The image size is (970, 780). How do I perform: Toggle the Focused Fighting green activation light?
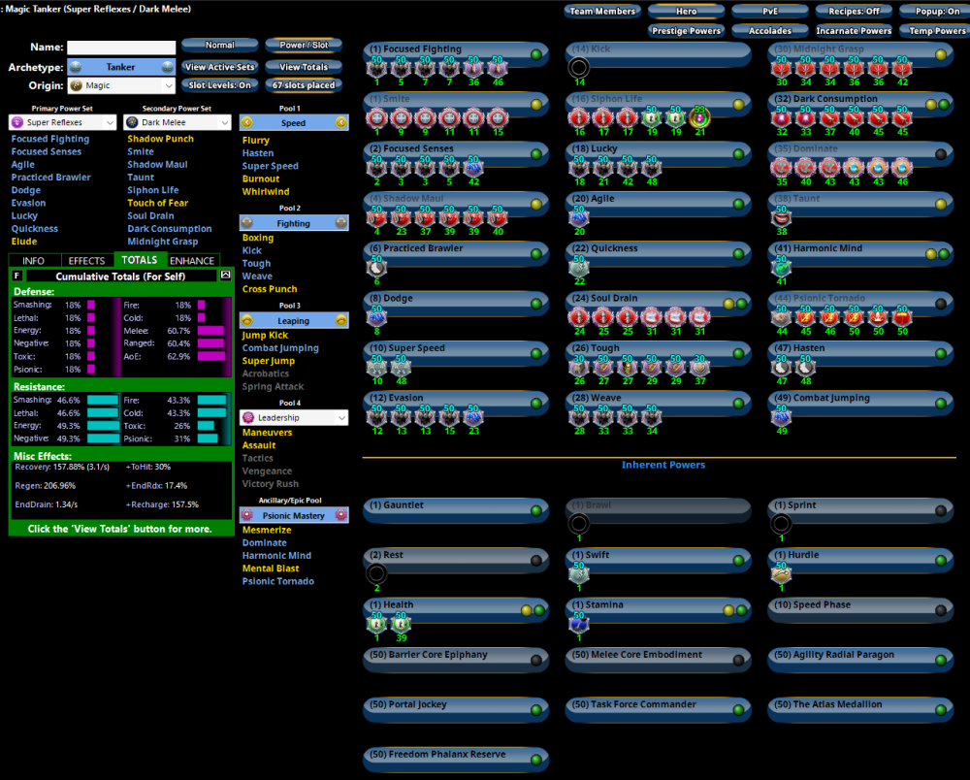pos(536,51)
